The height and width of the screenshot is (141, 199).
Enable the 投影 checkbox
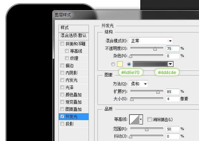tap(62, 124)
